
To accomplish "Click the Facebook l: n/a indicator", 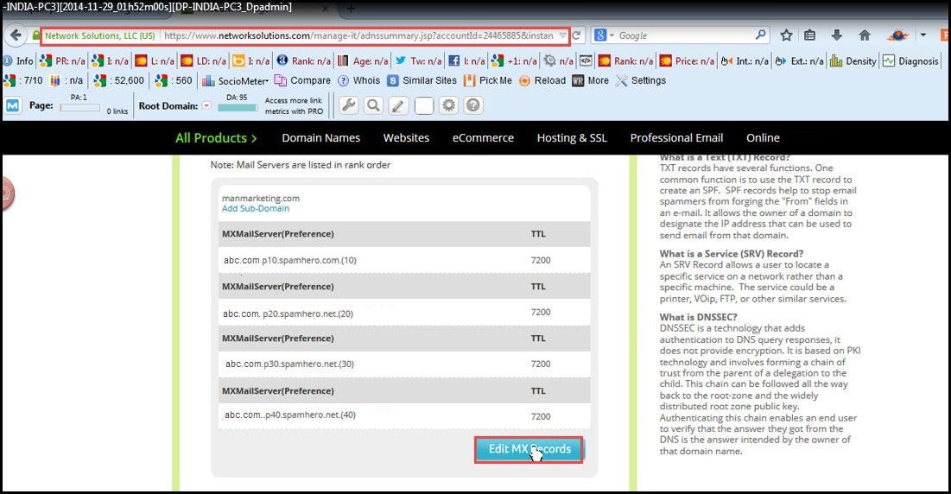I will point(467,60).
